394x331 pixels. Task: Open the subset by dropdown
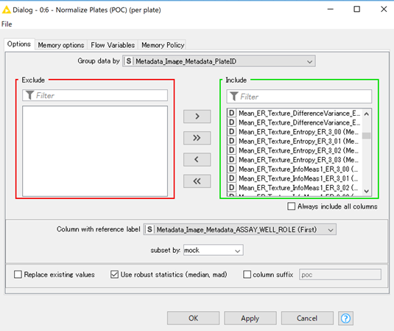point(214,250)
